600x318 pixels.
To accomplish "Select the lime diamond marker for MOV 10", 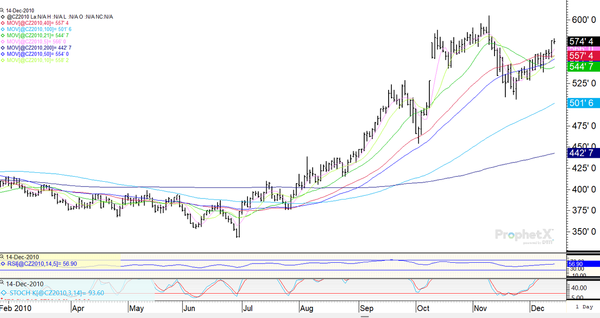I will coord(2,60).
